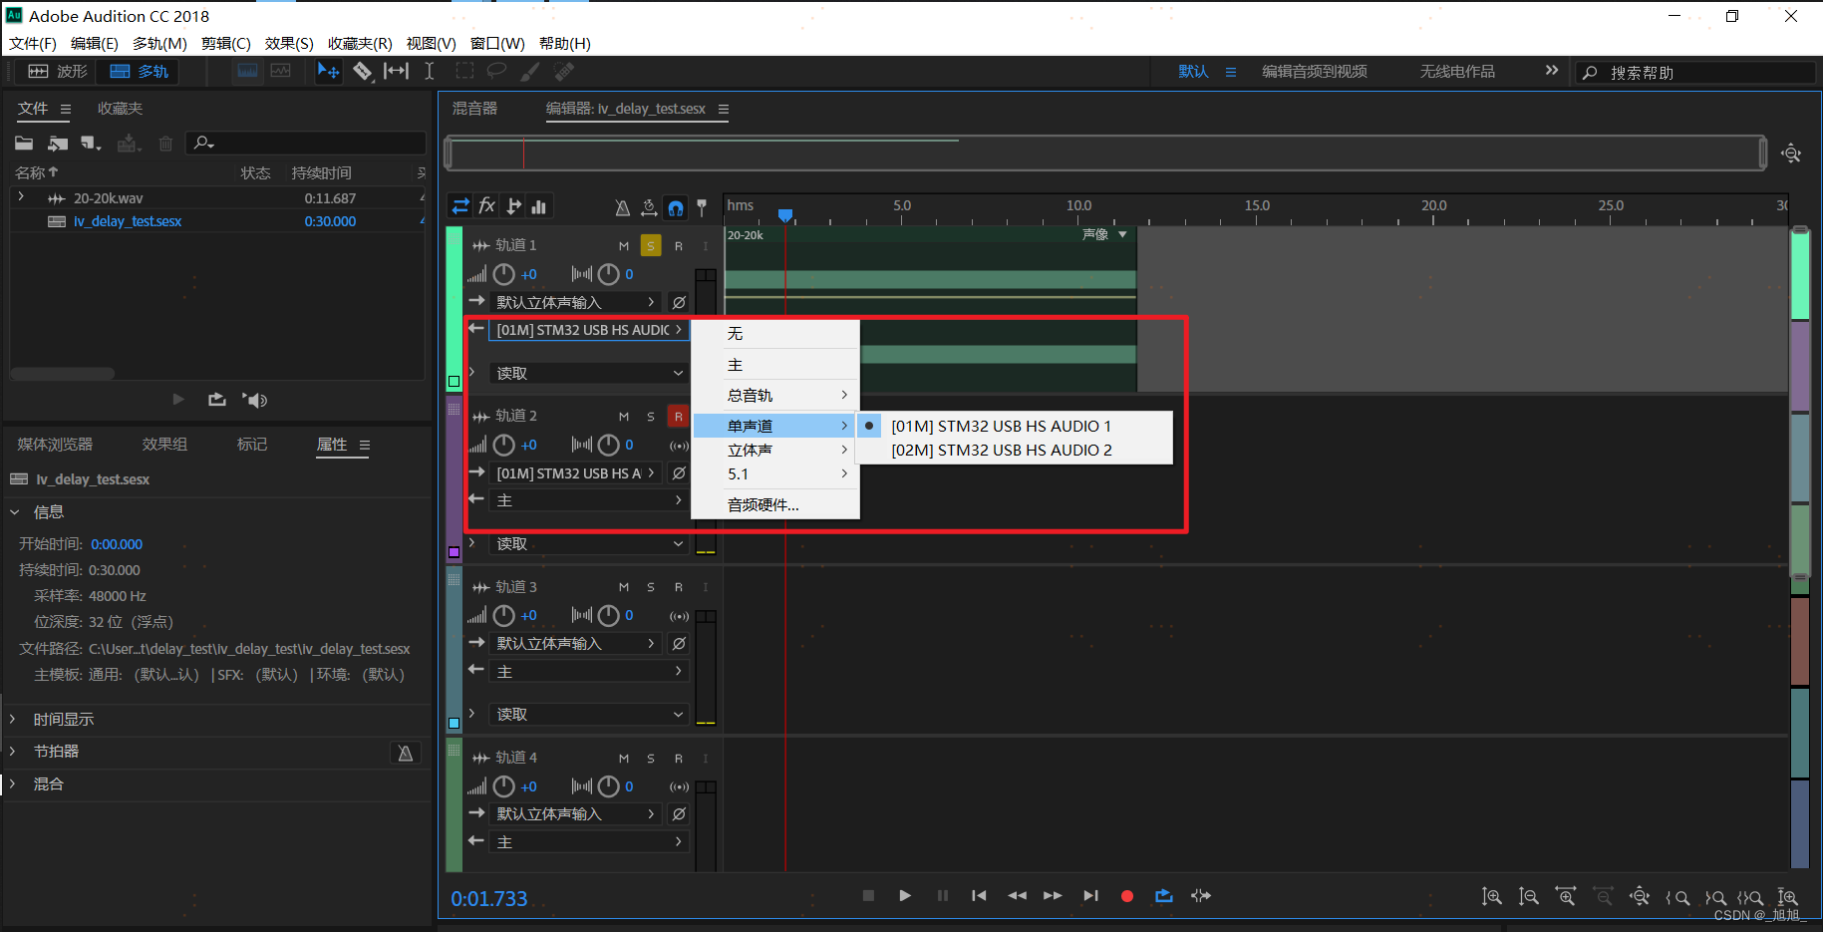Show the Effects (fx) track controls
This screenshot has width=1823, height=932.
point(487,206)
